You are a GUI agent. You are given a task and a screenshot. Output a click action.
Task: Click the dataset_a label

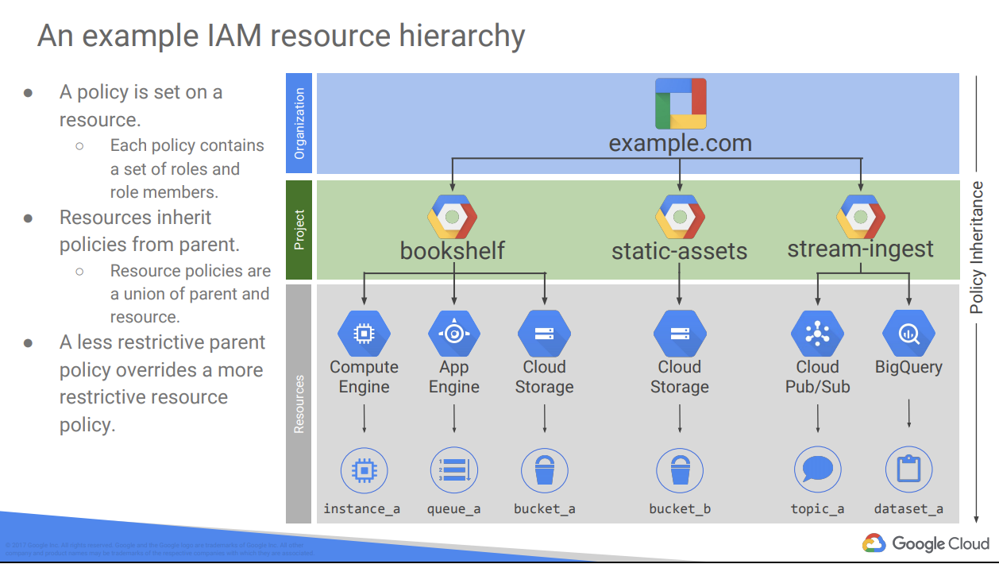908,509
